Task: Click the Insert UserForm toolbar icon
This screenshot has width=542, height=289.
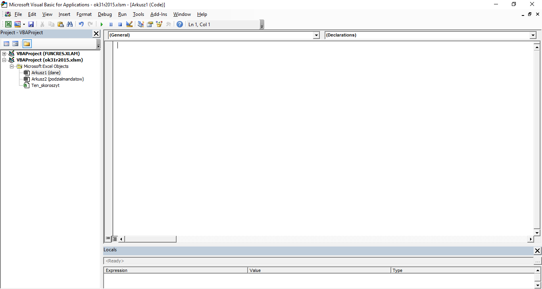Action: click(17, 24)
